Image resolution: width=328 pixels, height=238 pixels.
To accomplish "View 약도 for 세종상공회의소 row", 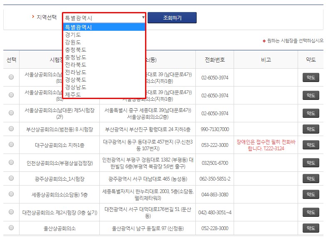I will coord(311,194).
